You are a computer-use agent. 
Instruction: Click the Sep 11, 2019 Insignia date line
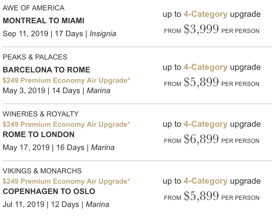59,34
